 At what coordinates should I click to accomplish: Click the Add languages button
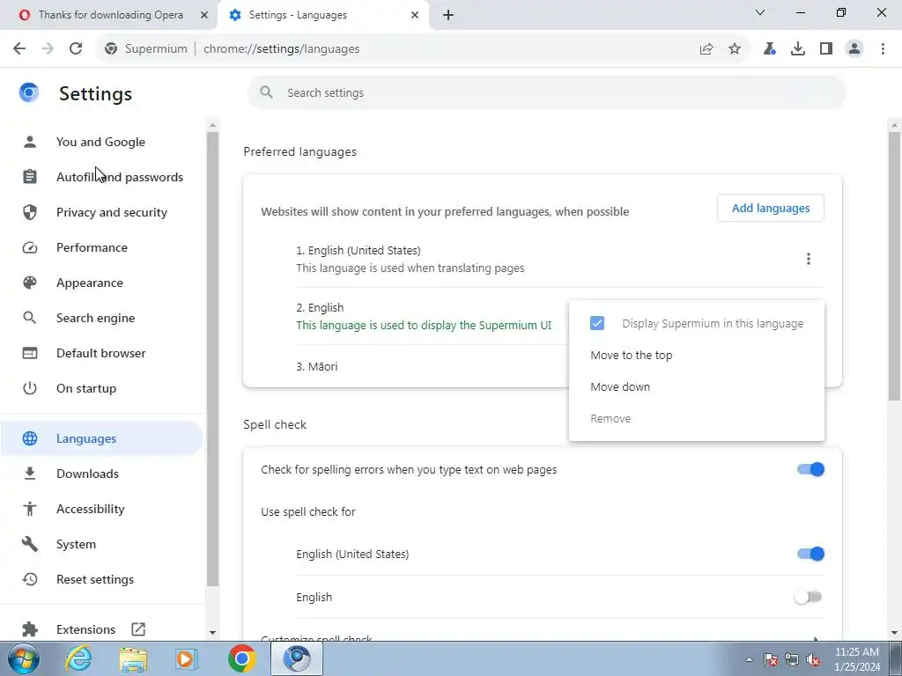click(770, 208)
